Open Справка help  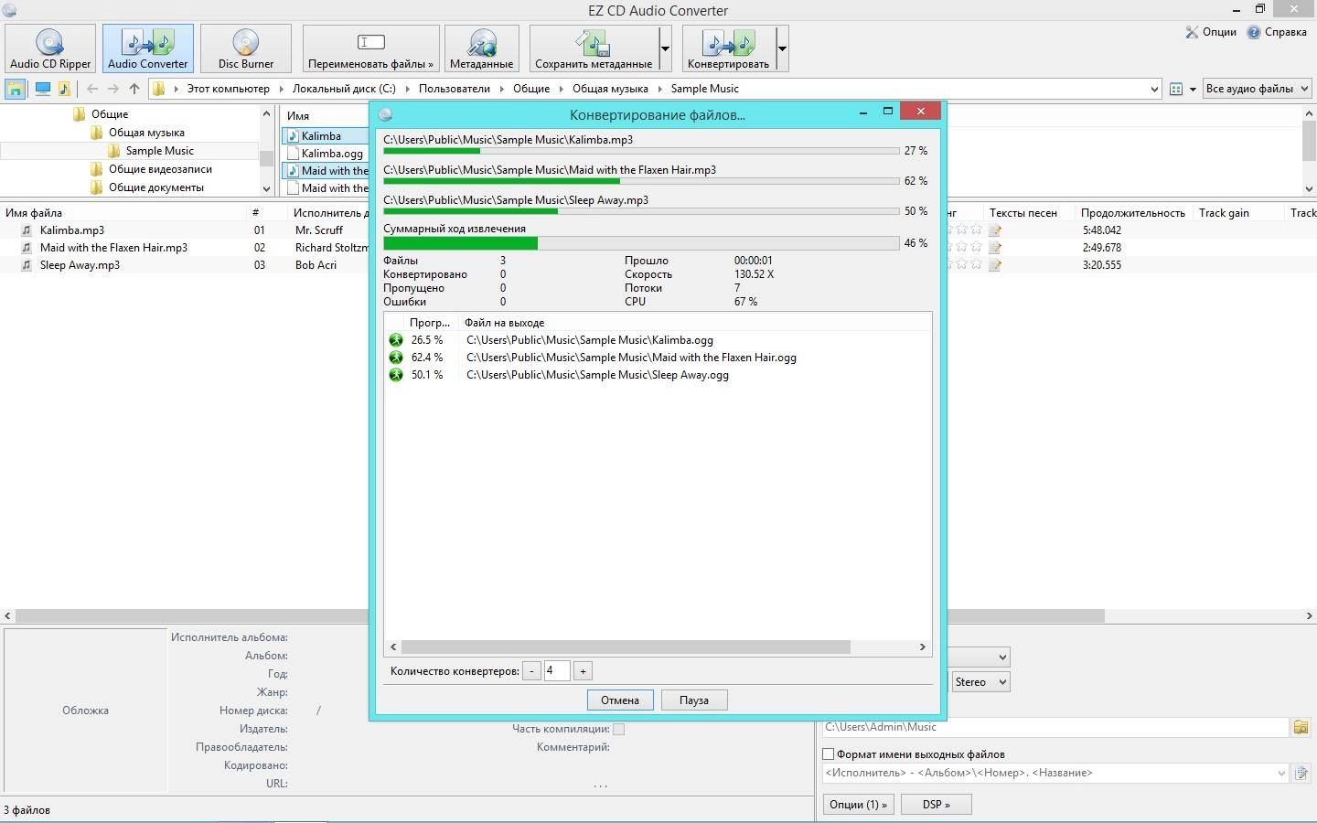(1277, 32)
